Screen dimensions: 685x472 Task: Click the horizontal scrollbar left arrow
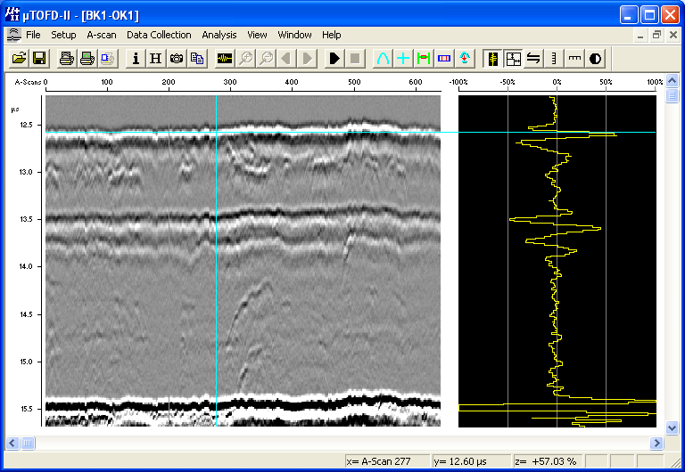(x=12, y=444)
